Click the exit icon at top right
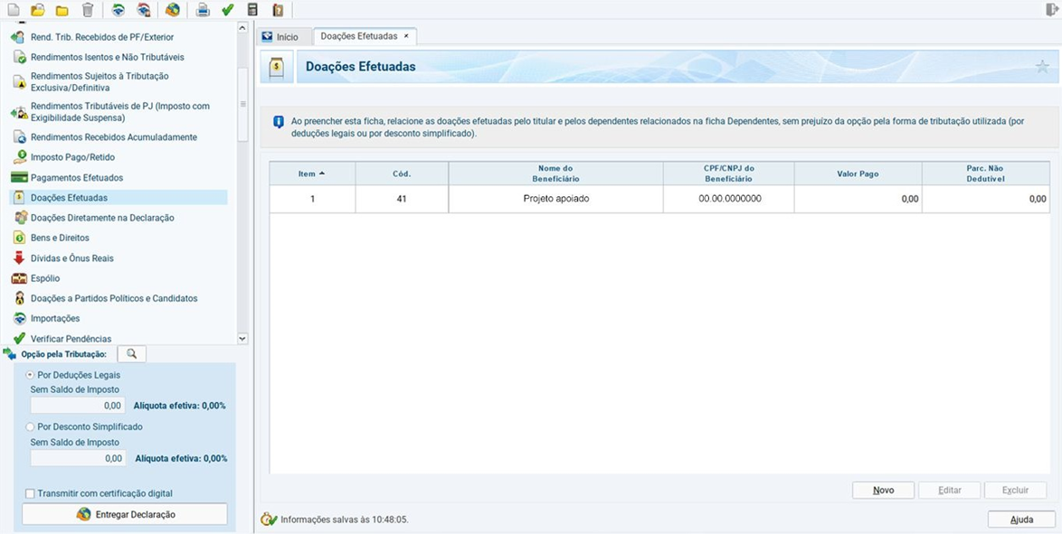 click(x=1051, y=9)
